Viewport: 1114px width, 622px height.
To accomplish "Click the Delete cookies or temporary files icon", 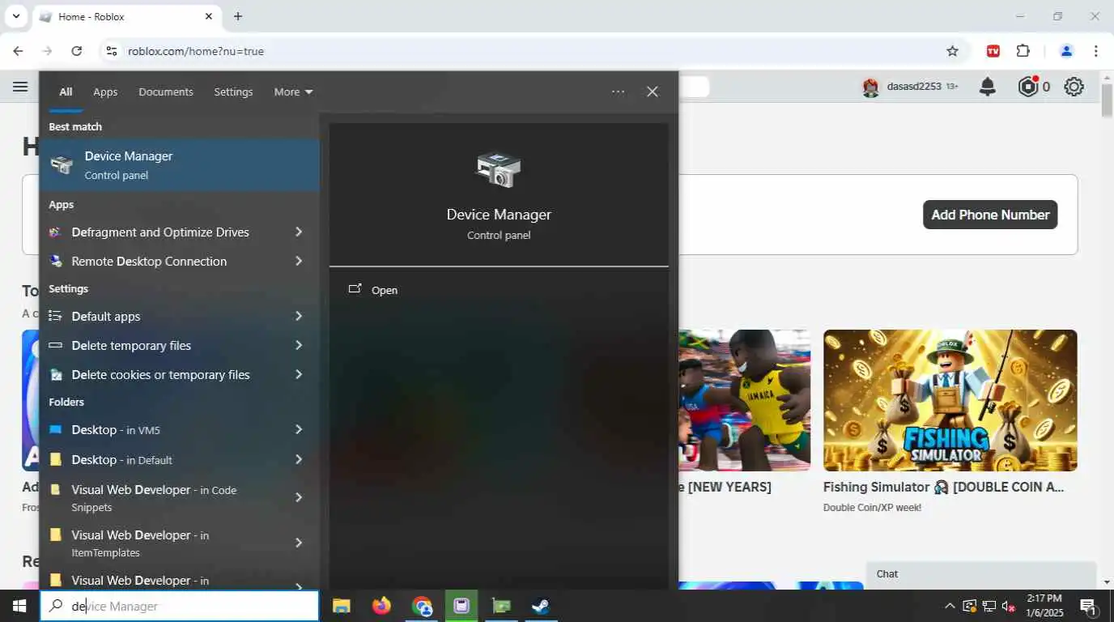I will (55, 375).
